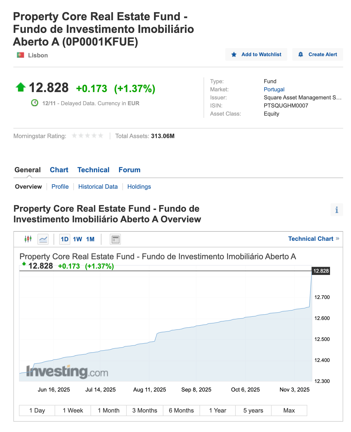Select the area chart type icon
The image size is (351, 432).
coord(43,239)
